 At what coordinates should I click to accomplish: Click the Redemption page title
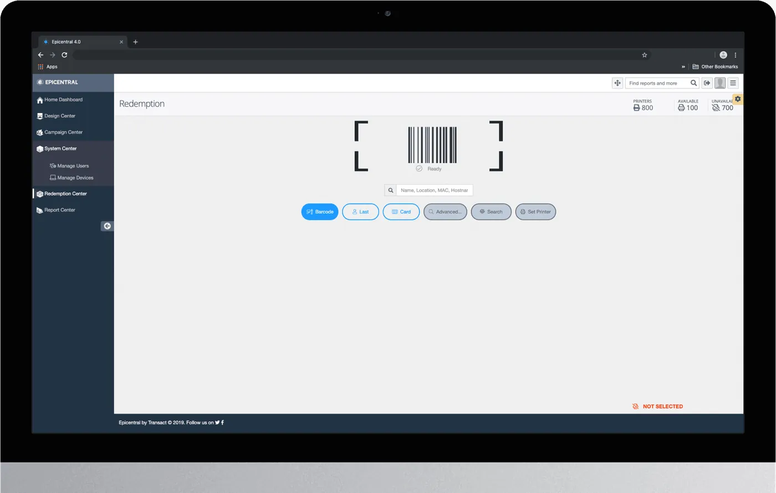pyautogui.click(x=142, y=104)
